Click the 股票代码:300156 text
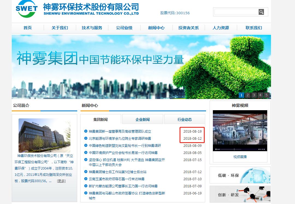Viewport: 295px width, 204px height. point(175,13)
